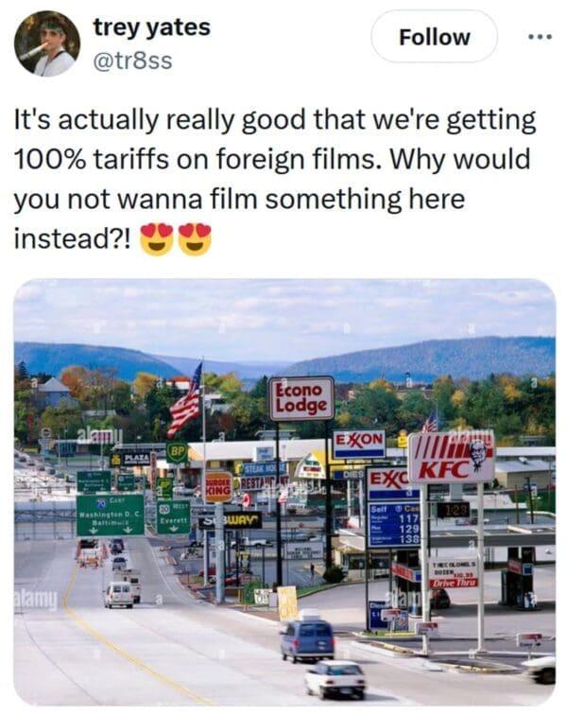Click the green BP logo sign

click(x=177, y=451)
